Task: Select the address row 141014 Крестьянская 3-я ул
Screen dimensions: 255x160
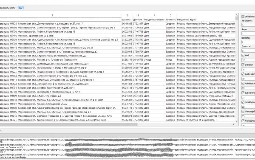Action: click(x=60, y=48)
